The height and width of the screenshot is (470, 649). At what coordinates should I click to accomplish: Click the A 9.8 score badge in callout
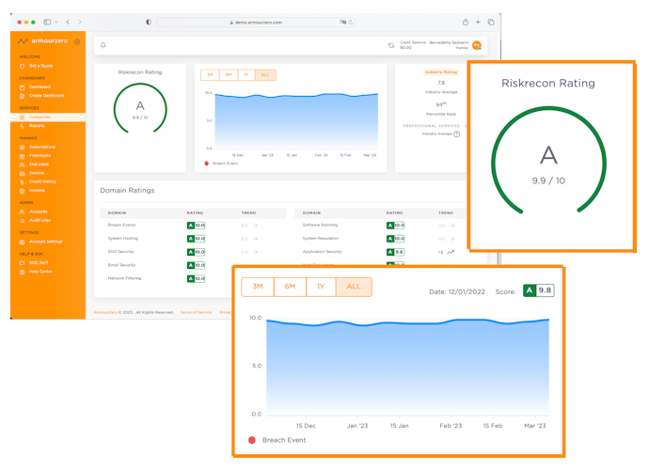[x=539, y=290]
